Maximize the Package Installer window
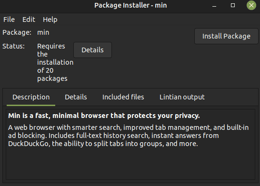 233,5
